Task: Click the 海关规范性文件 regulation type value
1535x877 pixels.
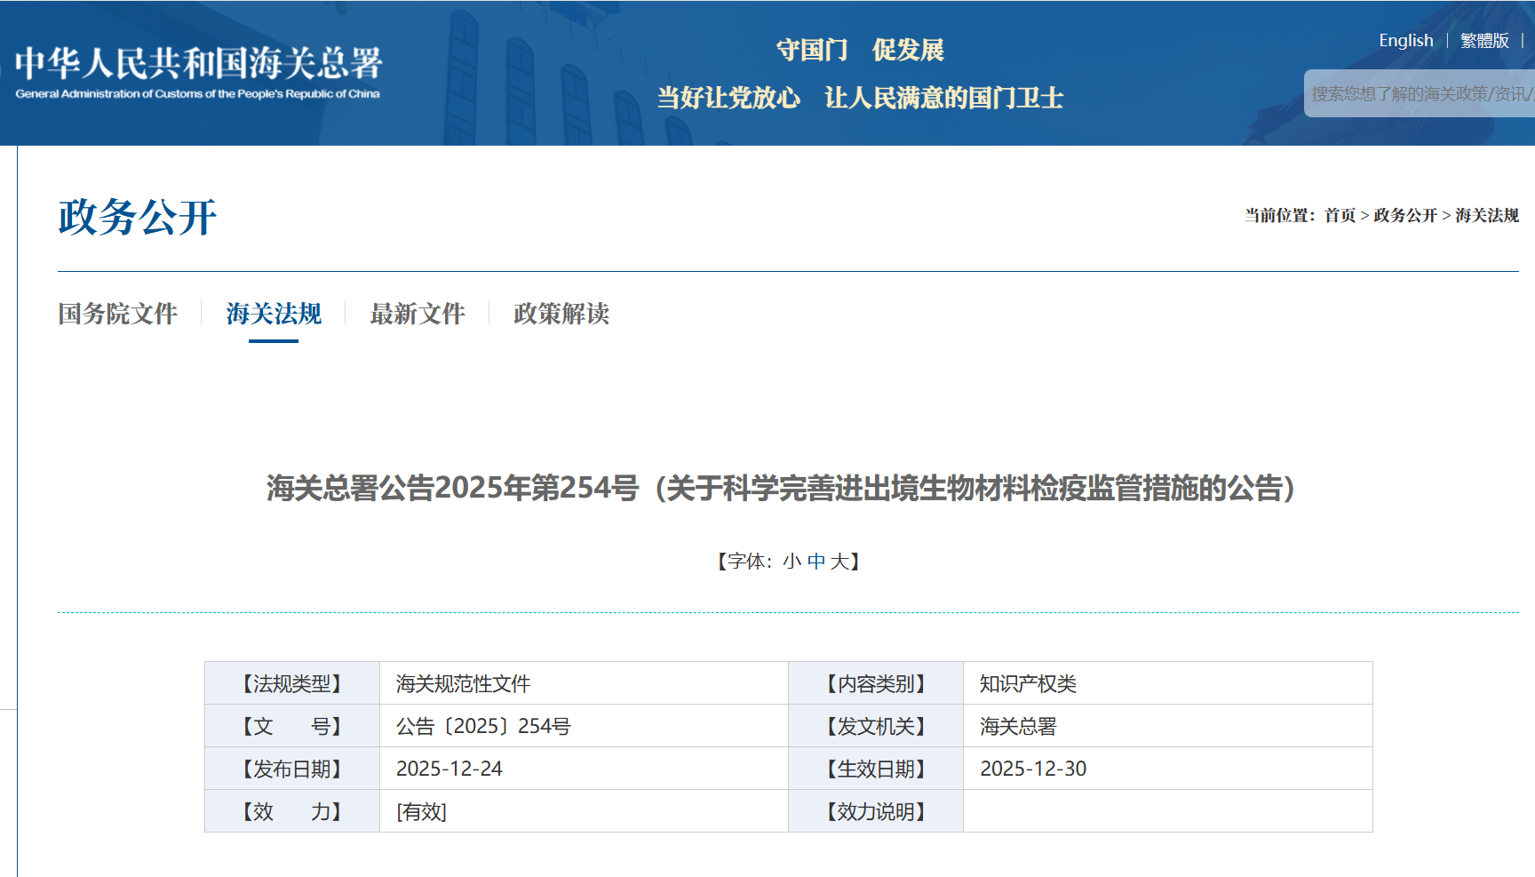Action: (x=463, y=683)
